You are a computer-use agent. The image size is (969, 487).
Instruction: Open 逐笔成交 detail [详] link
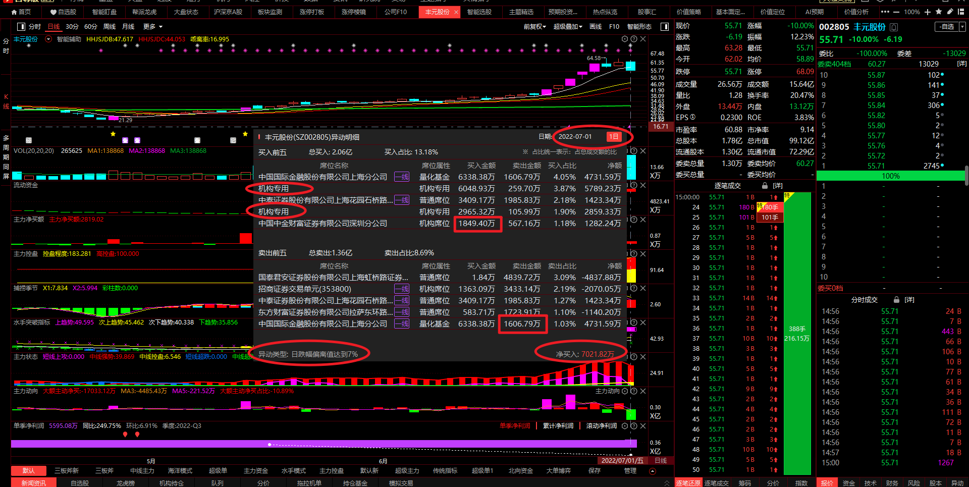(778, 186)
